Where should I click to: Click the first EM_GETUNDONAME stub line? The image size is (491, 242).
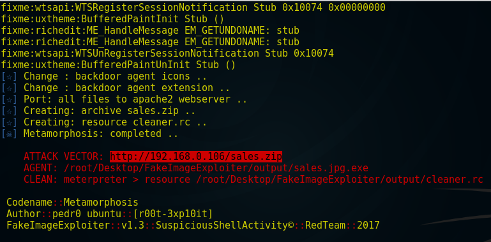click(x=150, y=31)
